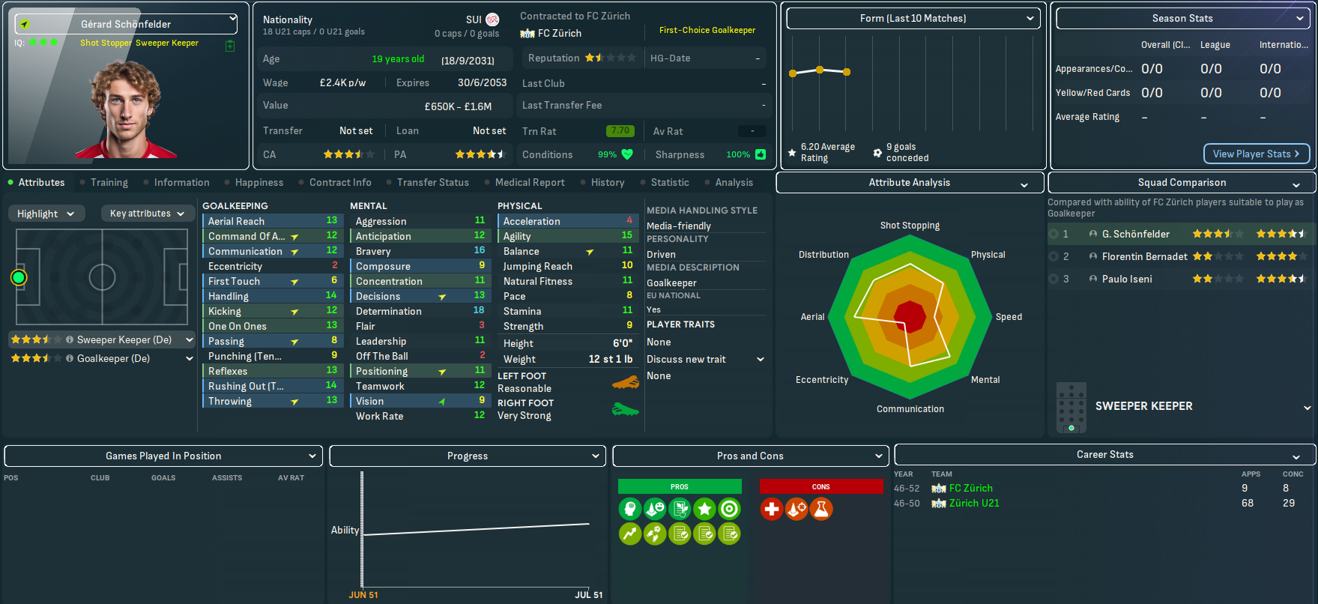Click goalkeeper position marker on pitch
This screenshot has width=1318, height=604.
tap(19, 278)
